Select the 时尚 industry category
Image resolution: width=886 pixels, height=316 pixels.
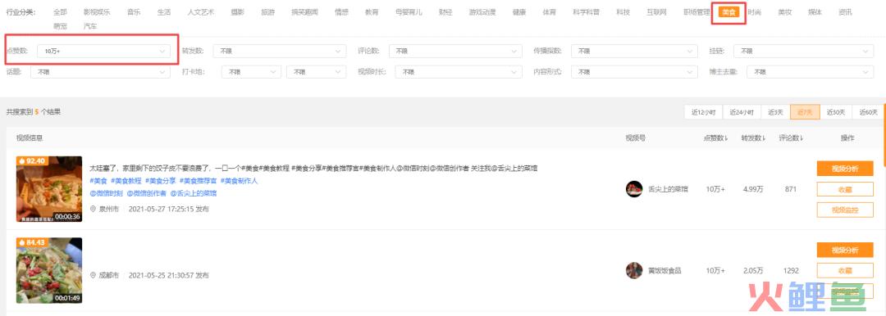[754, 11]
